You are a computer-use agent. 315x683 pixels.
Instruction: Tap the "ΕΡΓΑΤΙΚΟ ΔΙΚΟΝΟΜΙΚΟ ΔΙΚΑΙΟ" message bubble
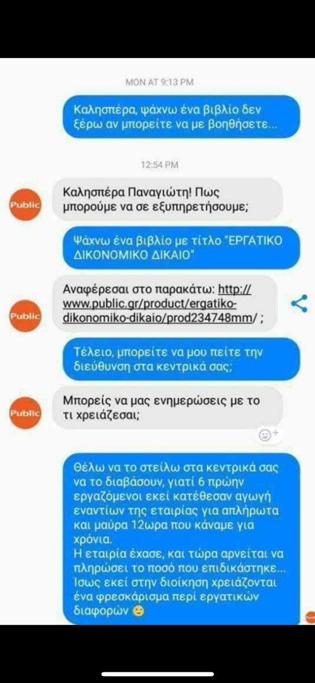[x=181, y=248]
